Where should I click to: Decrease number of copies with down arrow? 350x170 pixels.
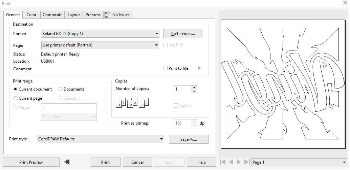(194, 91)
